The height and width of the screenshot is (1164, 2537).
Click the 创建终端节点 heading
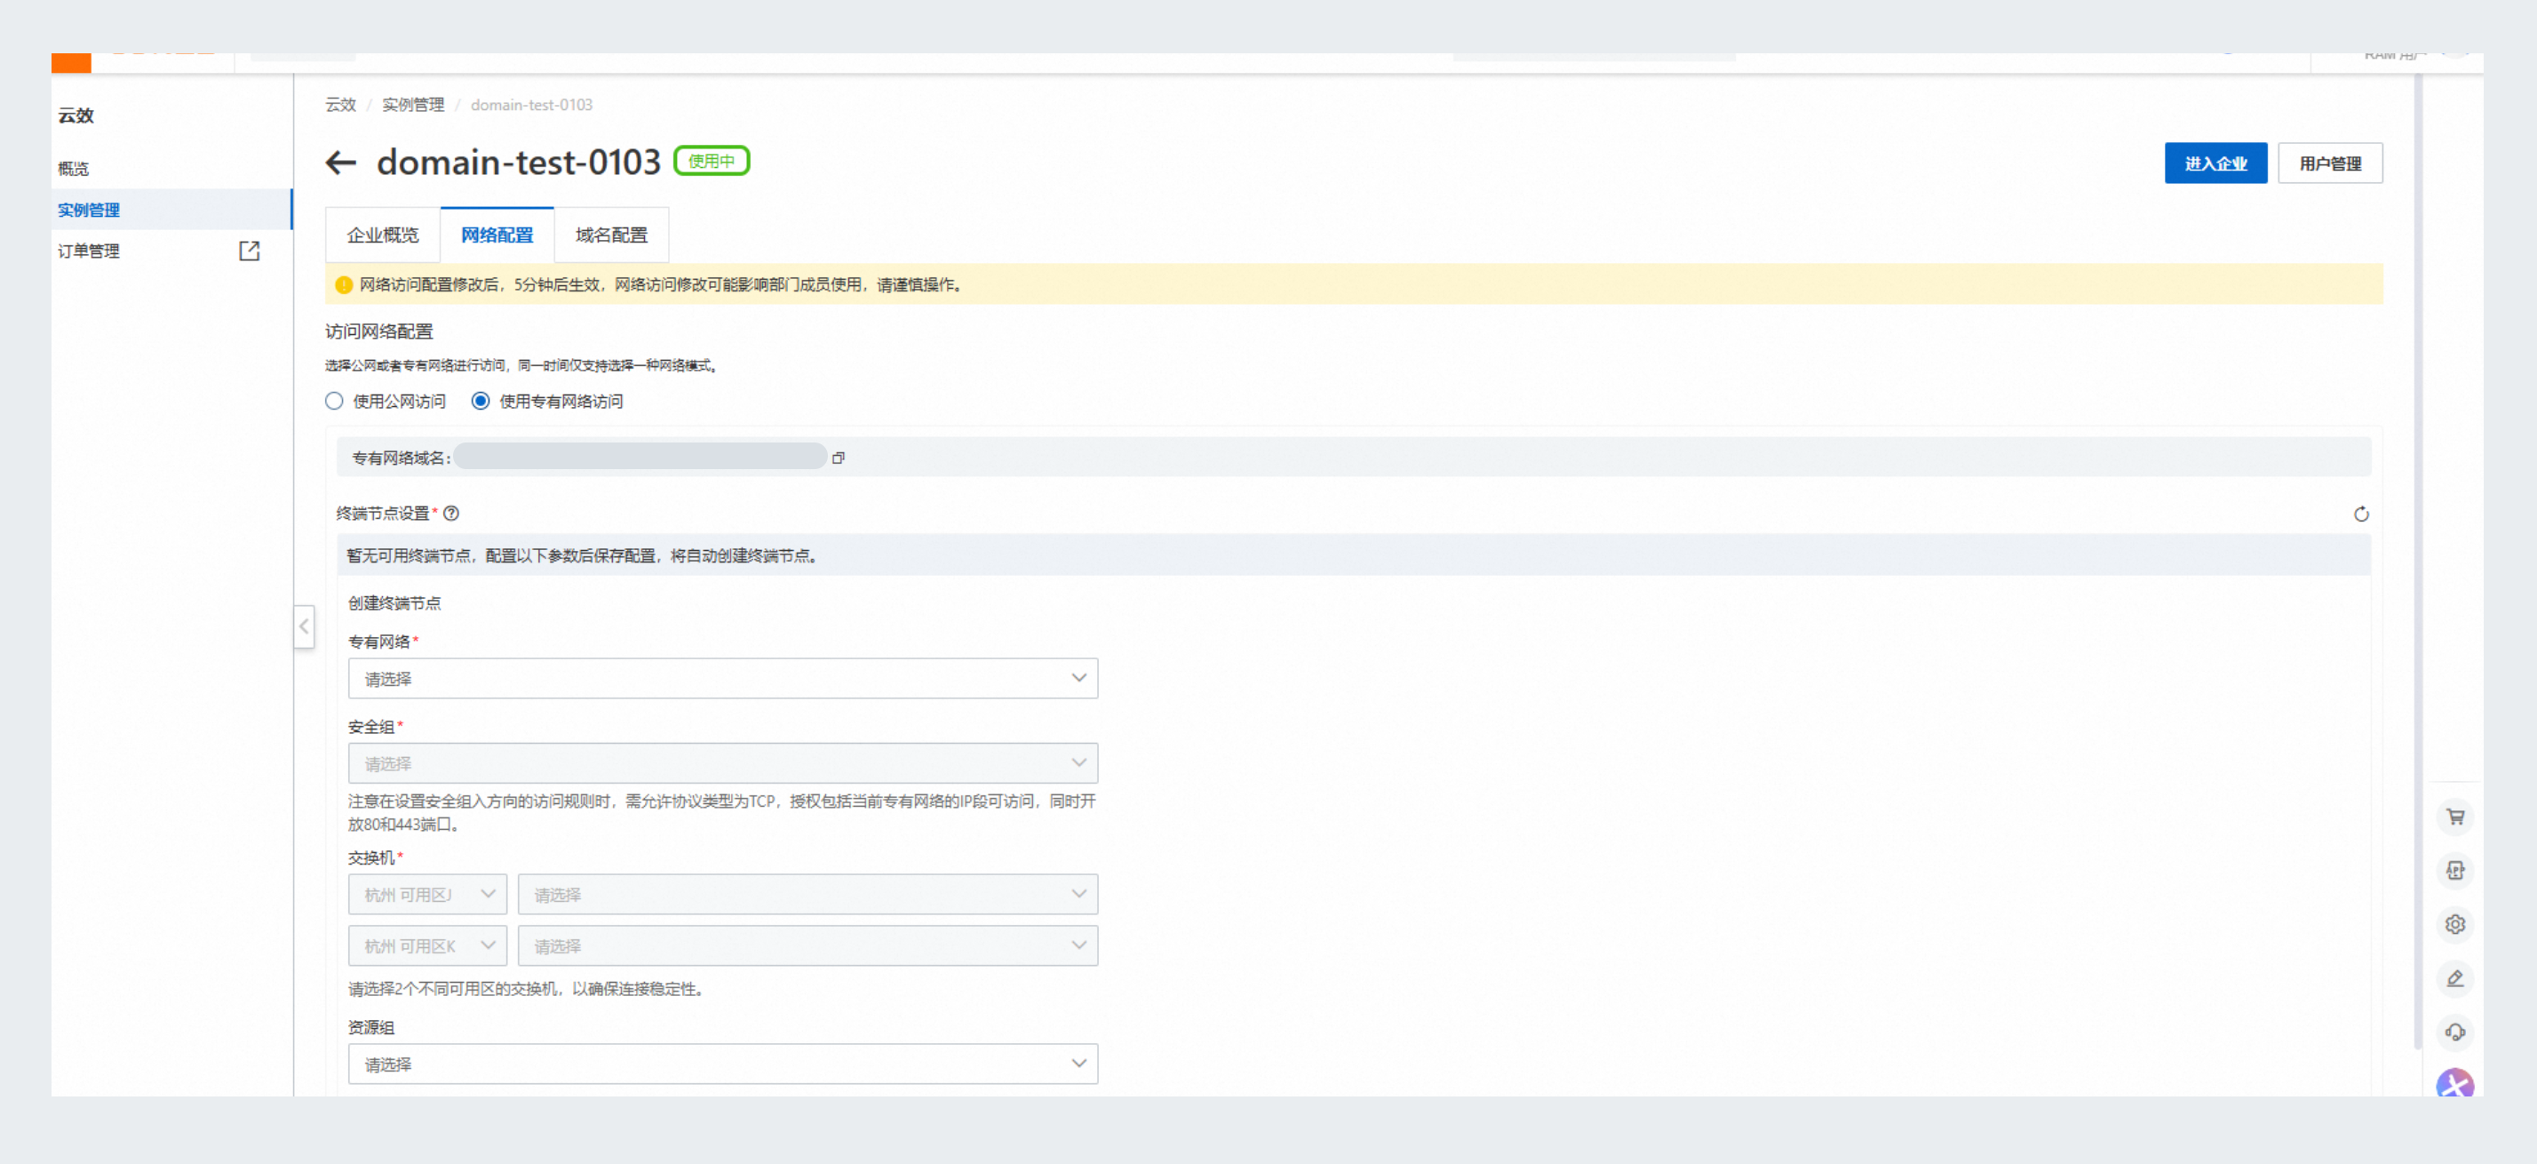click(x=394, y=603)
